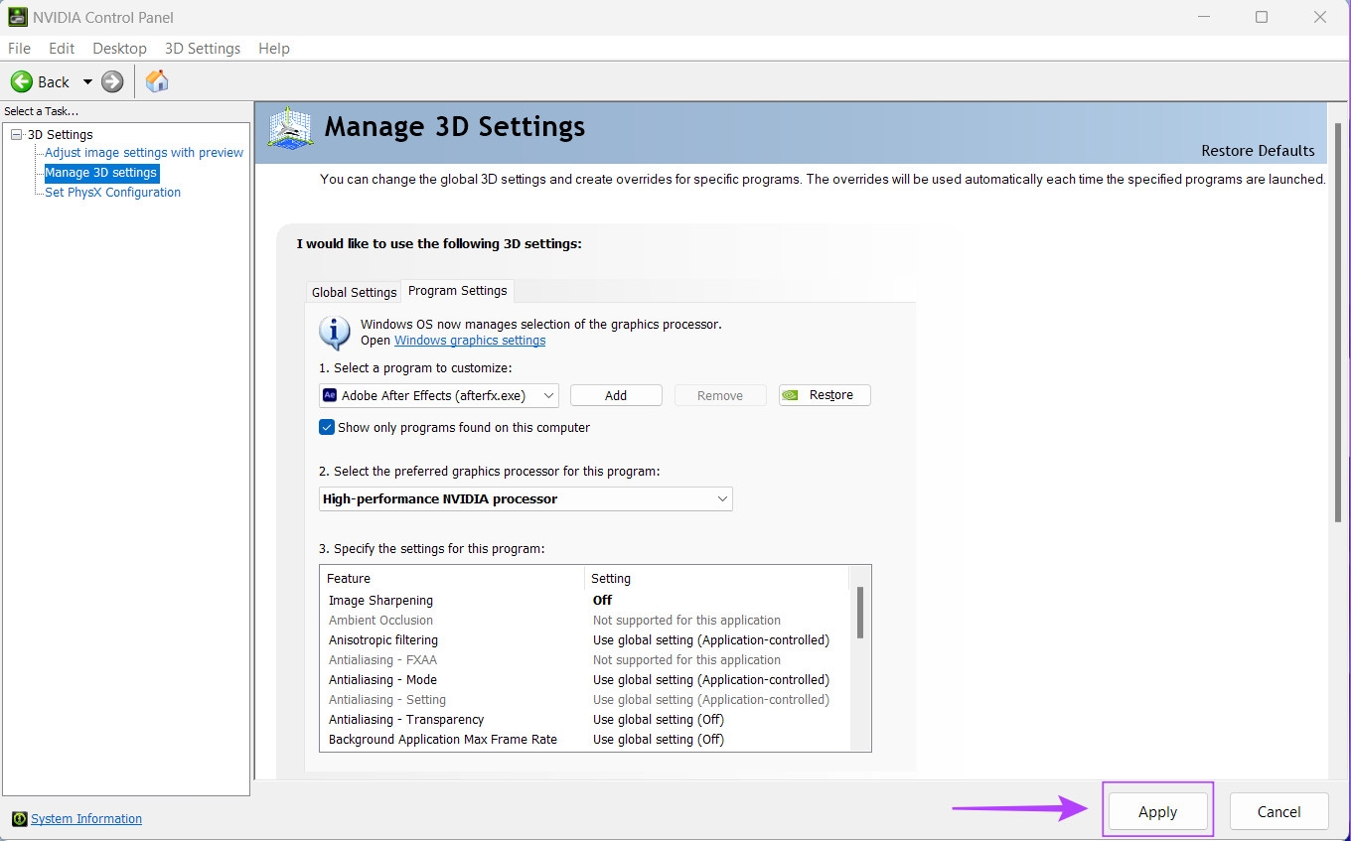Click NVIDIA Control Panel title bar icon
Screen dimensions: 1351x841
18,17
